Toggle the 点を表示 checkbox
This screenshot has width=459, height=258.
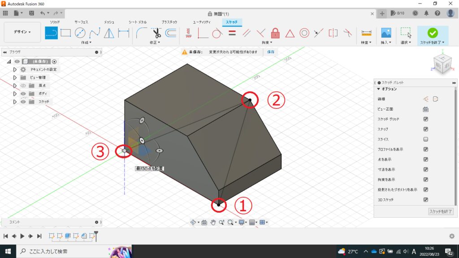pyautogui.click(x=426, y=159)
